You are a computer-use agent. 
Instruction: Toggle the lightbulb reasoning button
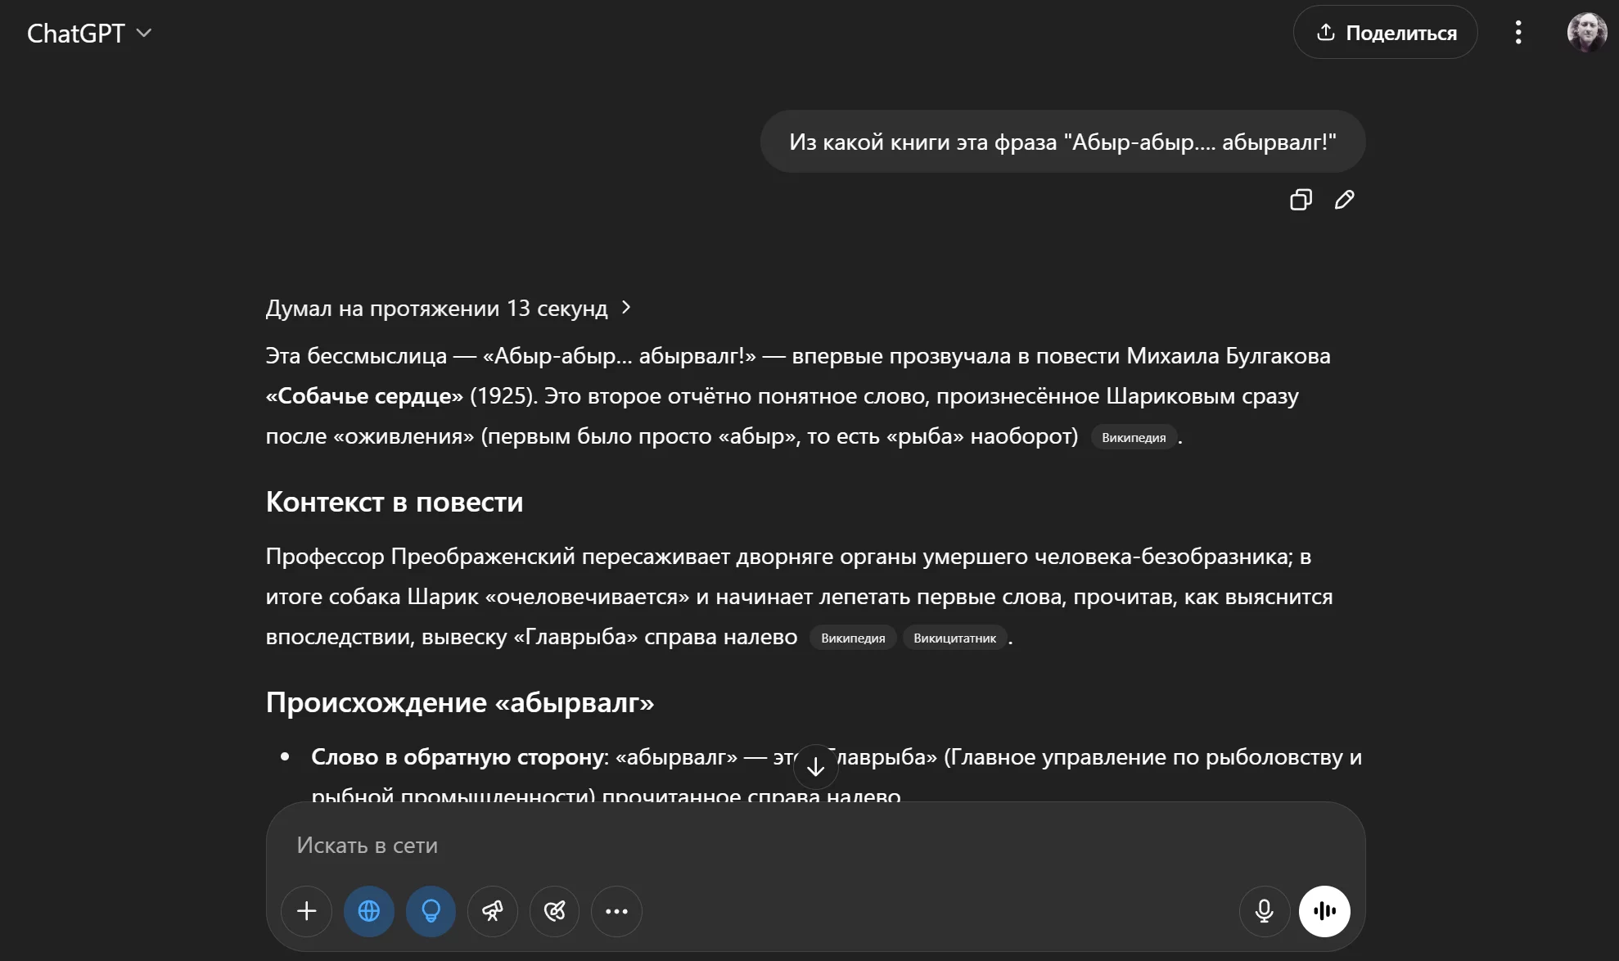point(431,911)
